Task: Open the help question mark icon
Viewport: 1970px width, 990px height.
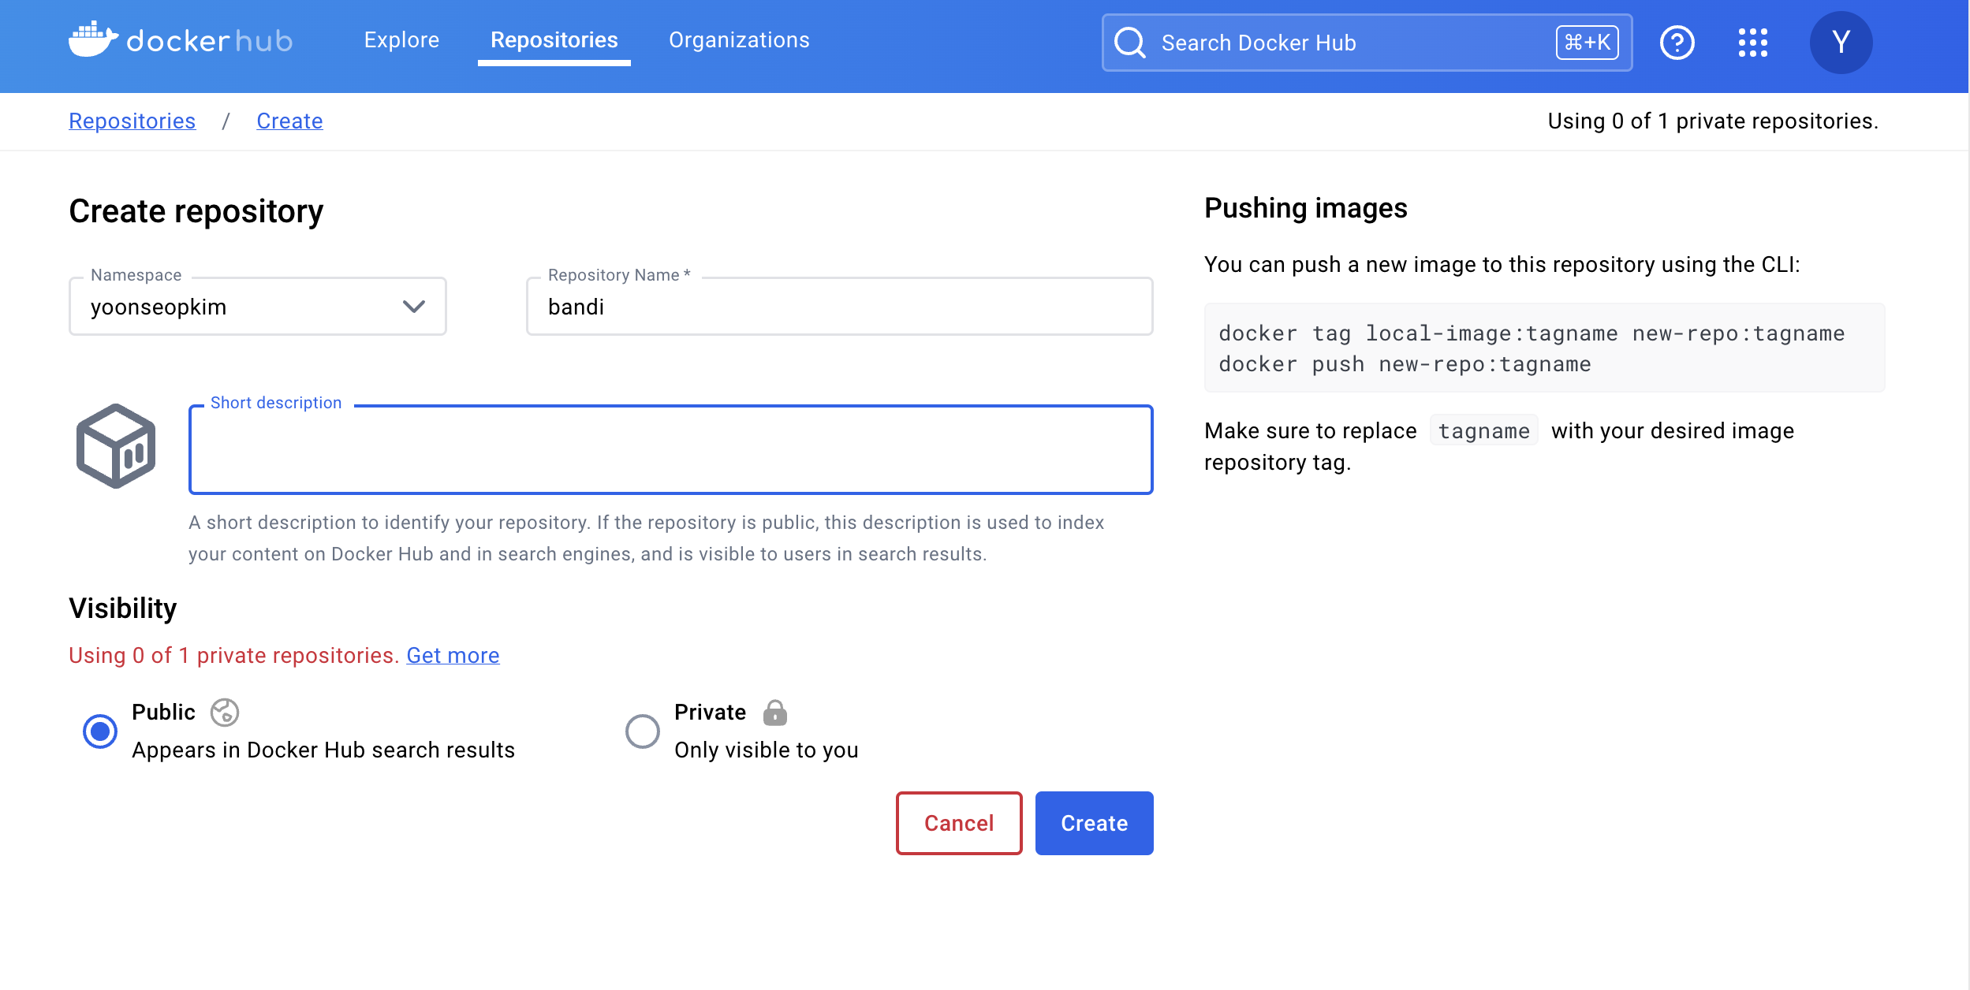Action: (1677, 43)
